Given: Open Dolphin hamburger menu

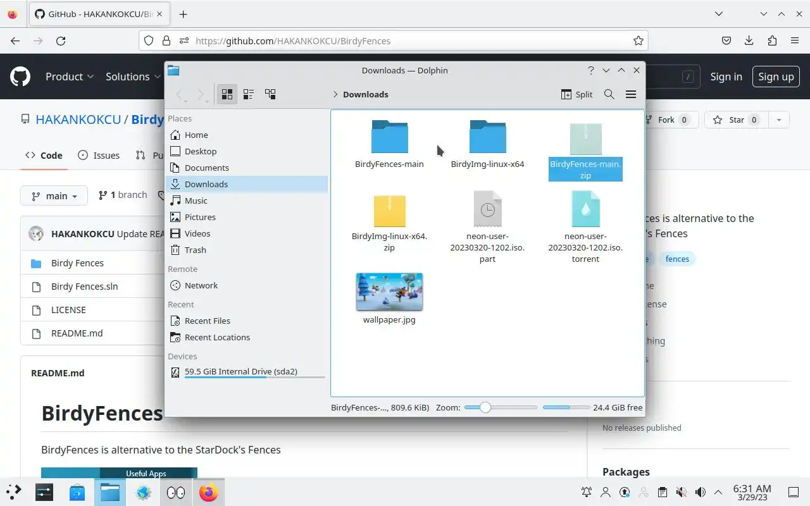Looking at the screenshot, I should coord(630,94).
